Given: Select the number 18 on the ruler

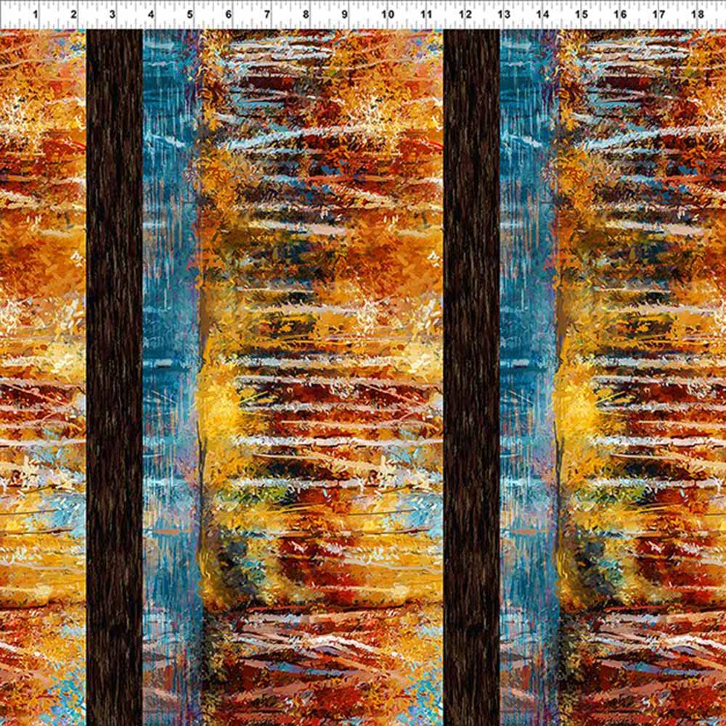Looking at the screenshot, I should 697,14.
